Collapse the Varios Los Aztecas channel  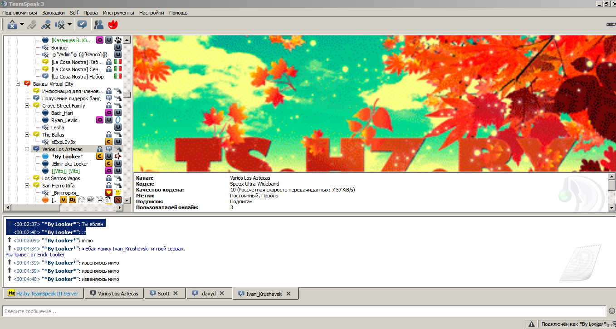(x=27, y=149)
